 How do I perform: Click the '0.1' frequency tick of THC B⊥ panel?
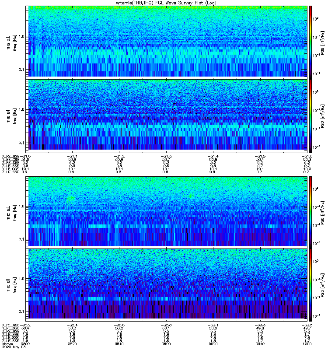[21, 239]
